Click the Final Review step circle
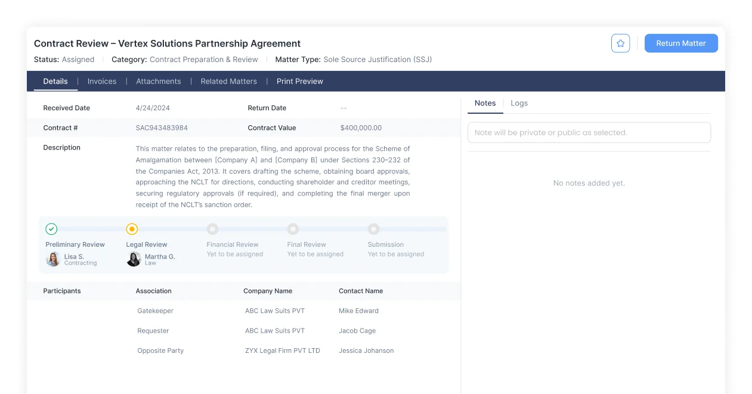This screenshot has width=752, height=394. pos(293,229)
